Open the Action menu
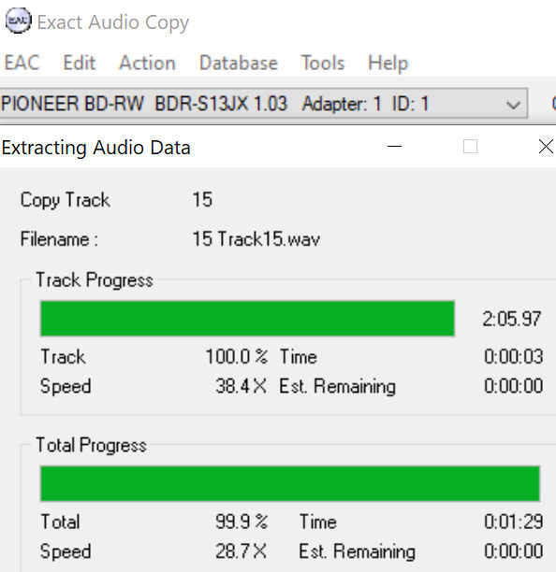Image resolution: width=556 pixels, height=572 pixels. (147, 63)
